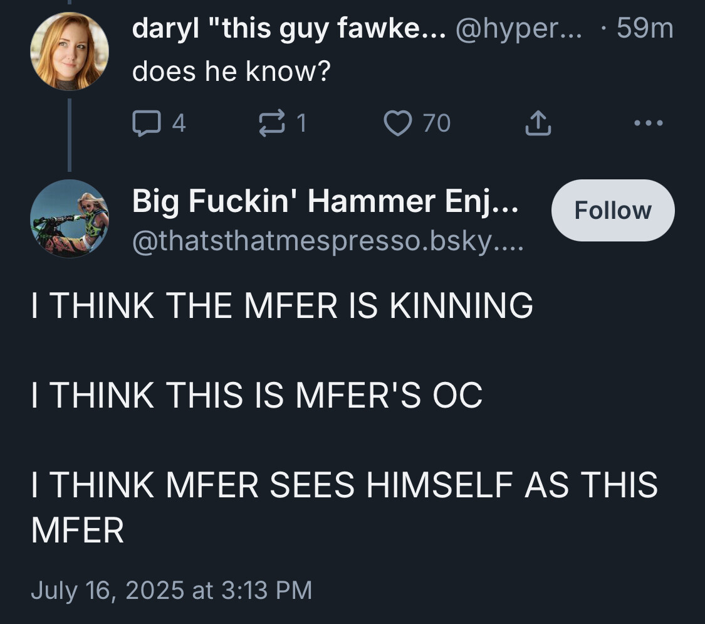Click the 70 likes count

(436, 123)
